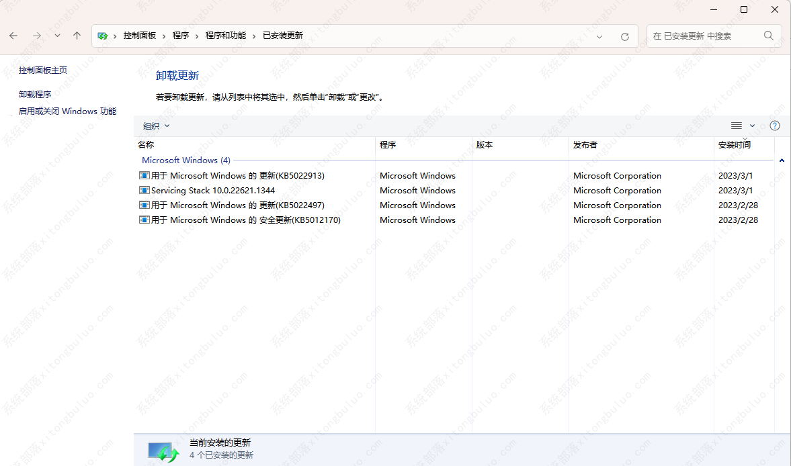Expand the address bar history dropdown
Image resolution: width=791 pixels, height=466 pixels.
(599, 36)
